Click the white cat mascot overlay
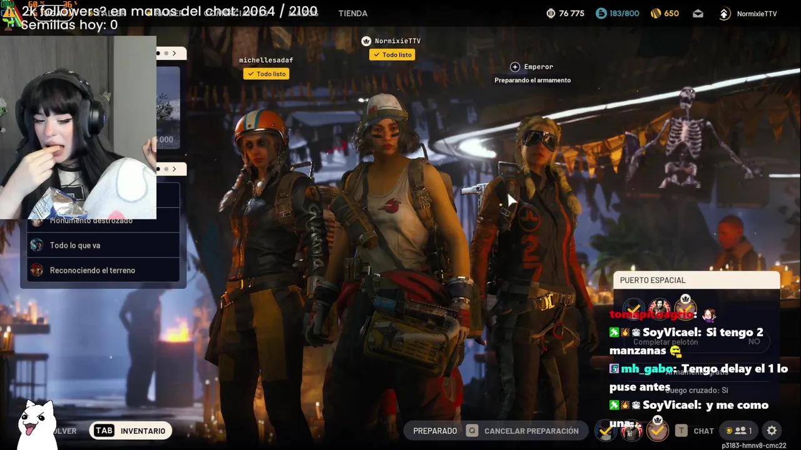The width and height of the screenshot is (801, 450). (x=37, y=425)
